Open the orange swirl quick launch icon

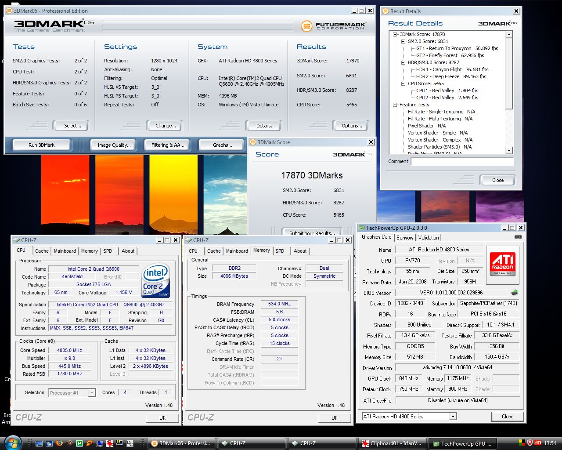[x=90, y=443]
